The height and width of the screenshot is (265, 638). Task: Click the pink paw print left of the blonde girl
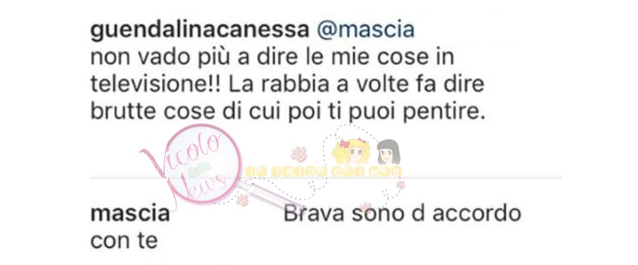298,154
